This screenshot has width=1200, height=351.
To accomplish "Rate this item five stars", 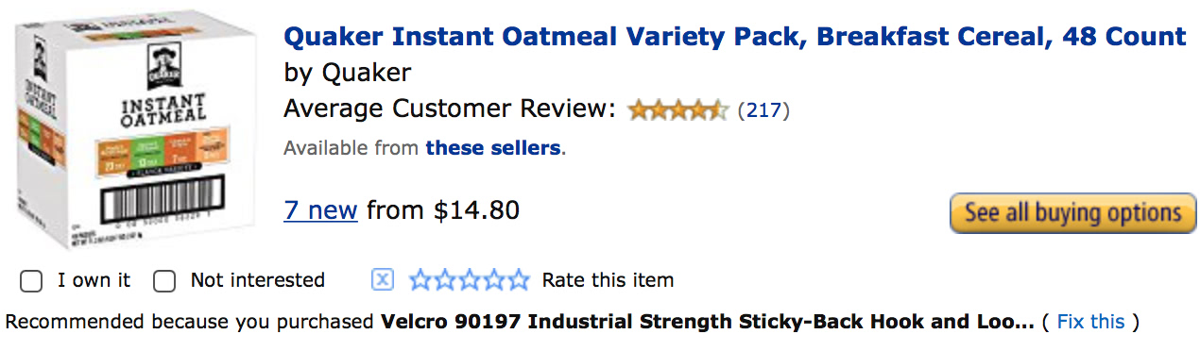I will 518,280.
